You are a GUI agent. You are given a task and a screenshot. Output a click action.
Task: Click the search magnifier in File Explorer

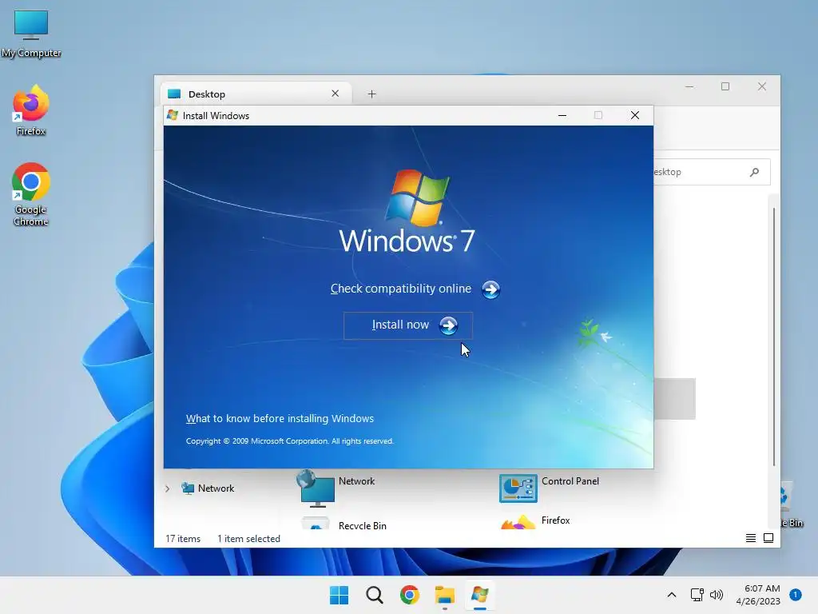[754, 172]
